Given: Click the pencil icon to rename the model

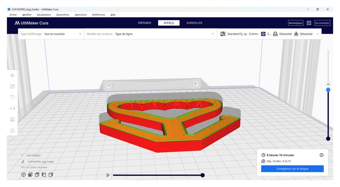Looking at the screenshot, I should (23, 162).
